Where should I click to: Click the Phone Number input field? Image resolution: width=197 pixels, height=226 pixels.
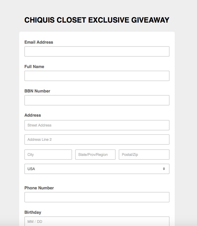tap(97, 197)
